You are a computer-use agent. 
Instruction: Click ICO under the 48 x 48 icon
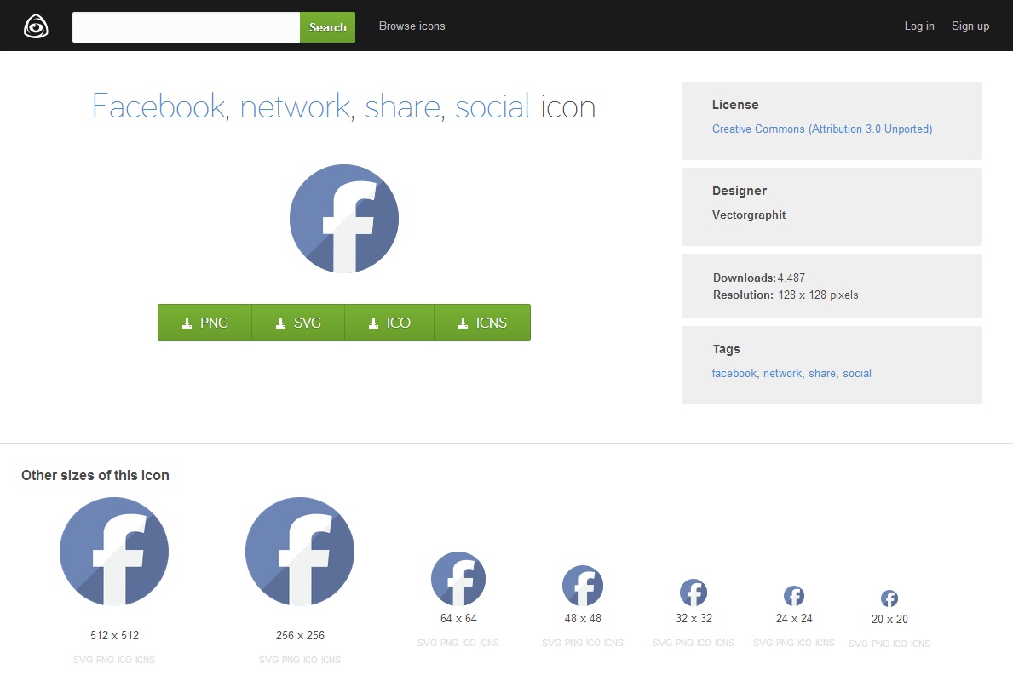click(593, 643)
